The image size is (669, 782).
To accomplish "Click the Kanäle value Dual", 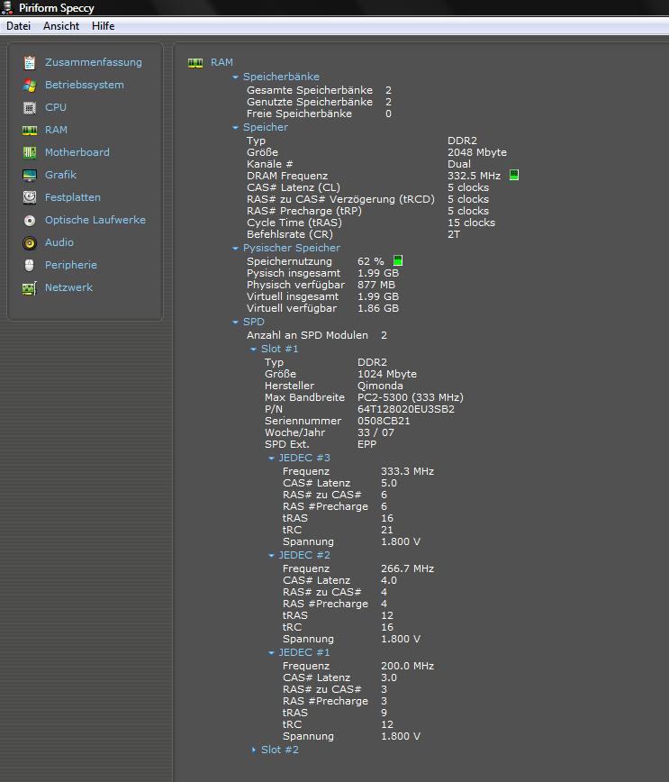I will tap(458, 164).
